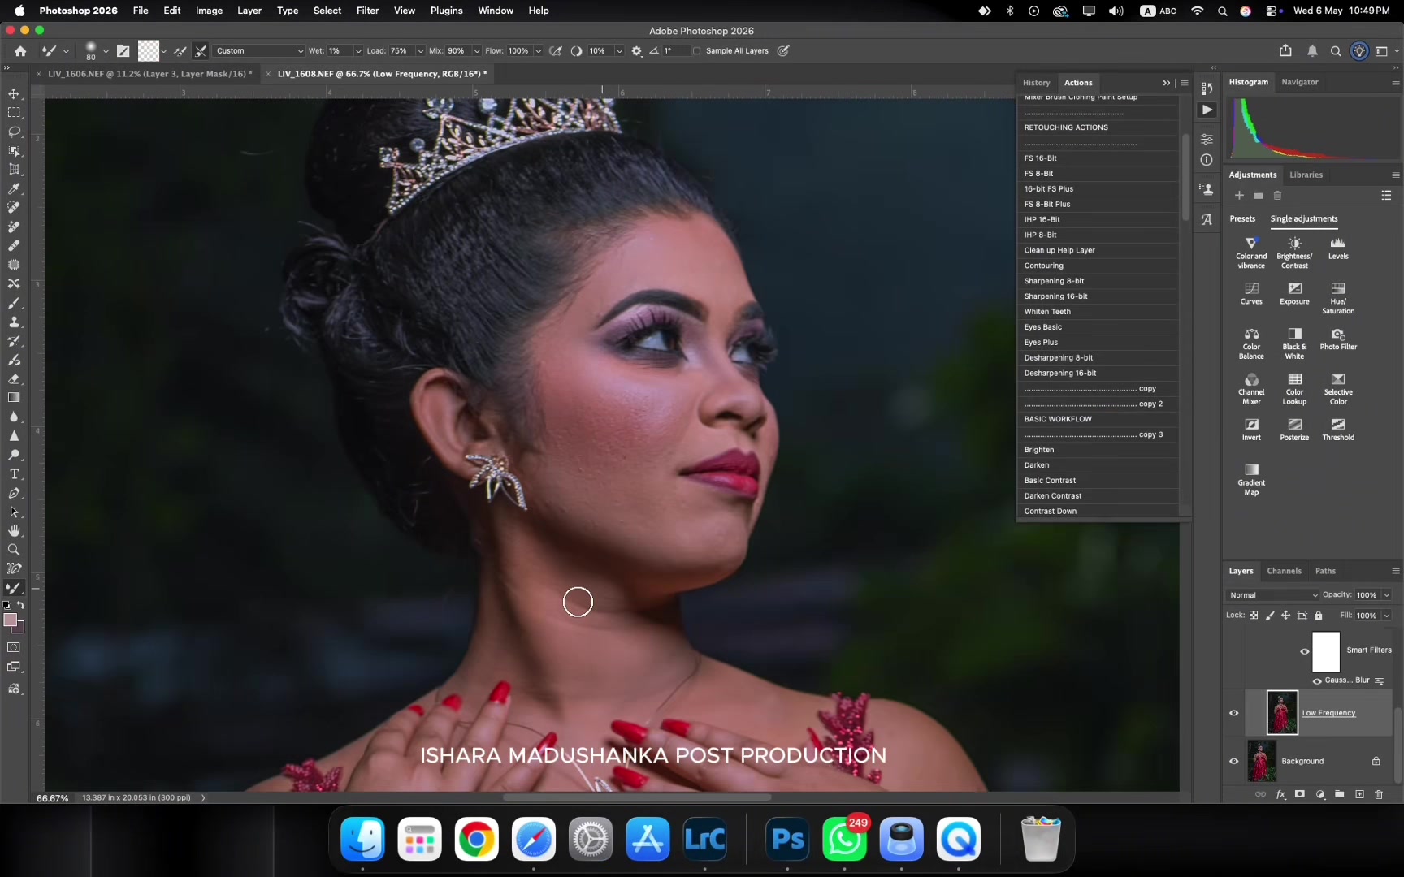Add a Hue/Saturation adjustment
Screen dimensions: 1404x877
1338,298
